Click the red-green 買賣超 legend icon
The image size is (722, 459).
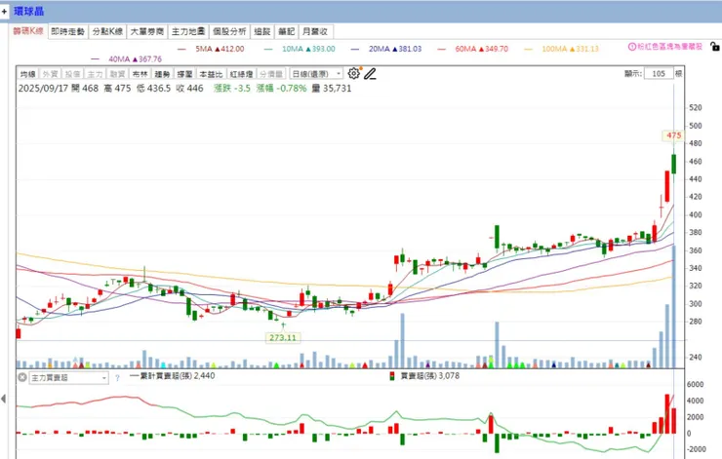(x=392, y=376)
